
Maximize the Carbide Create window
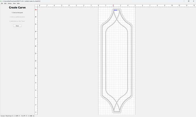tap(189, 1)
